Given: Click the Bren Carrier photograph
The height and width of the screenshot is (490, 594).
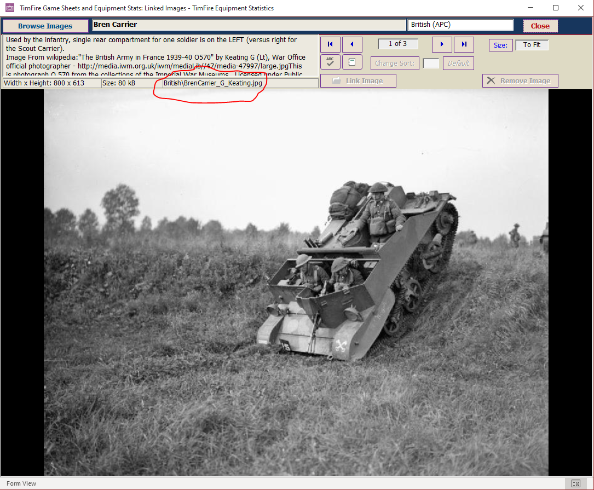Looking at the screenshot, I should point(296,283).
